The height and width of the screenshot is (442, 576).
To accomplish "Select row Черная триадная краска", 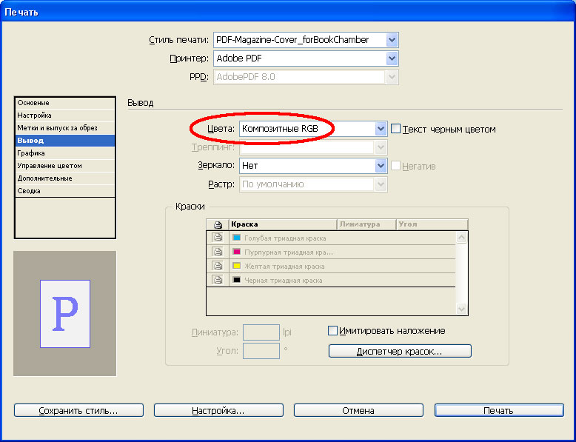I will pos(331,280).
